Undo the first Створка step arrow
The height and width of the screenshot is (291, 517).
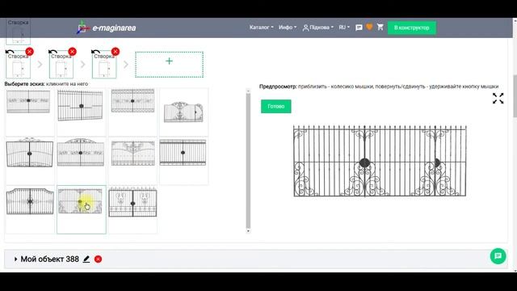click(x=10, y=52)
